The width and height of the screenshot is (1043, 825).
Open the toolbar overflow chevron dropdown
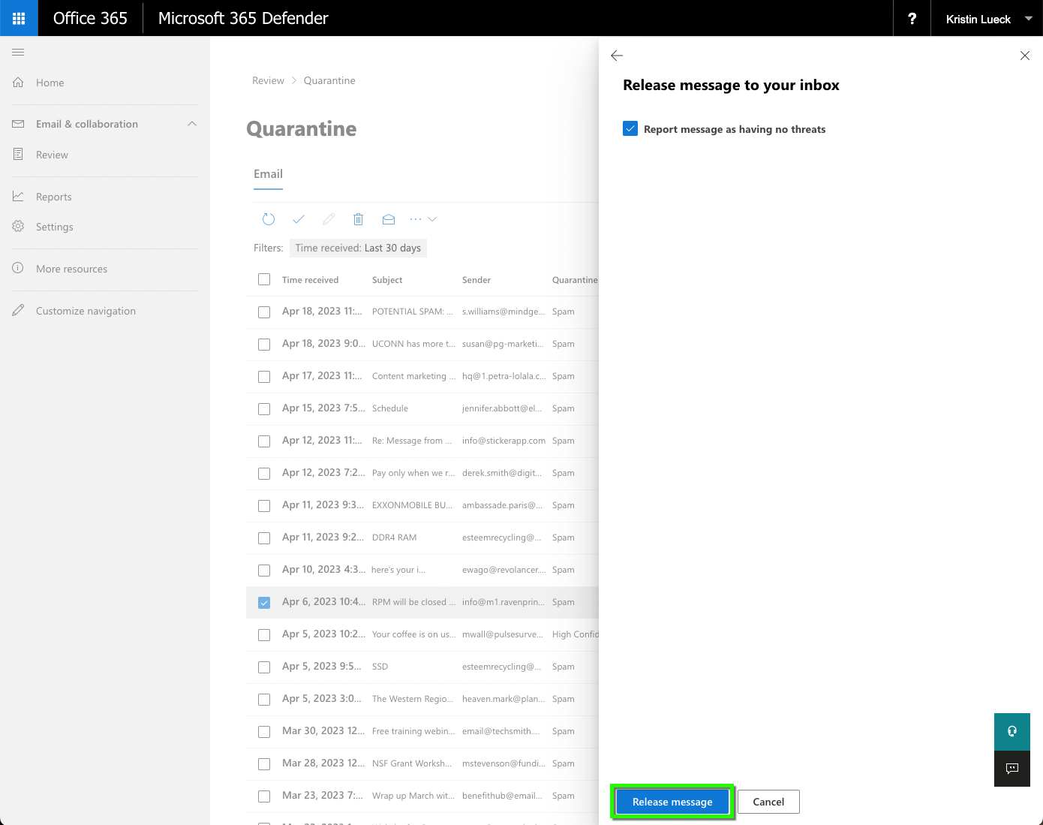point(432,218)
